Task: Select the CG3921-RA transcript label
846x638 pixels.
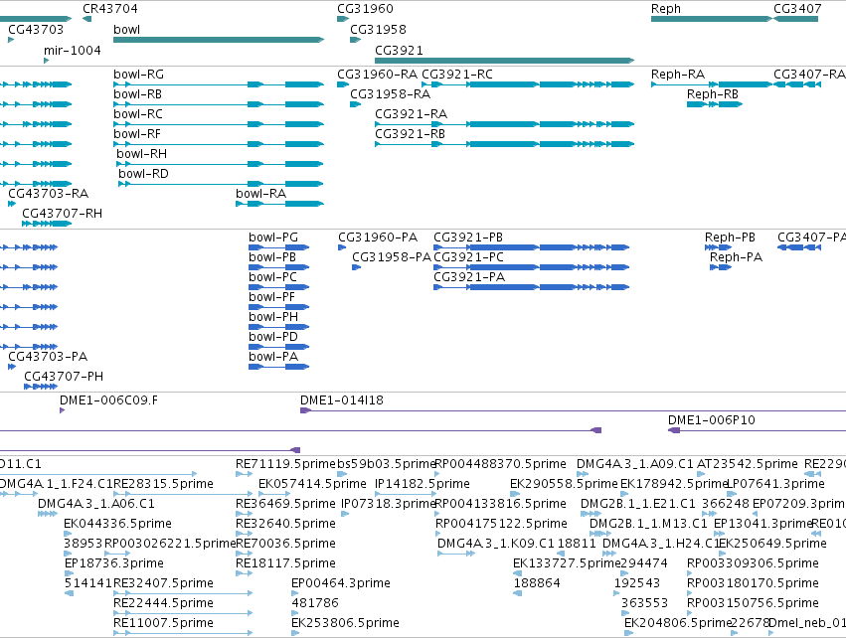Action: pyautogui.click(x=412, y=114)
